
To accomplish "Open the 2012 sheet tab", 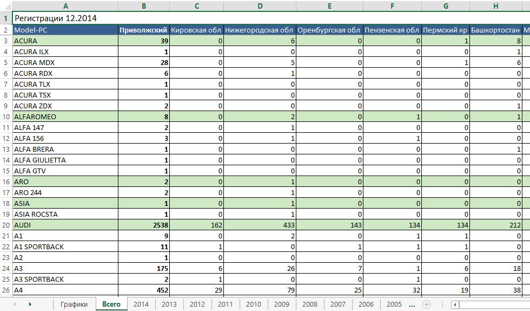I will point(197,304).
